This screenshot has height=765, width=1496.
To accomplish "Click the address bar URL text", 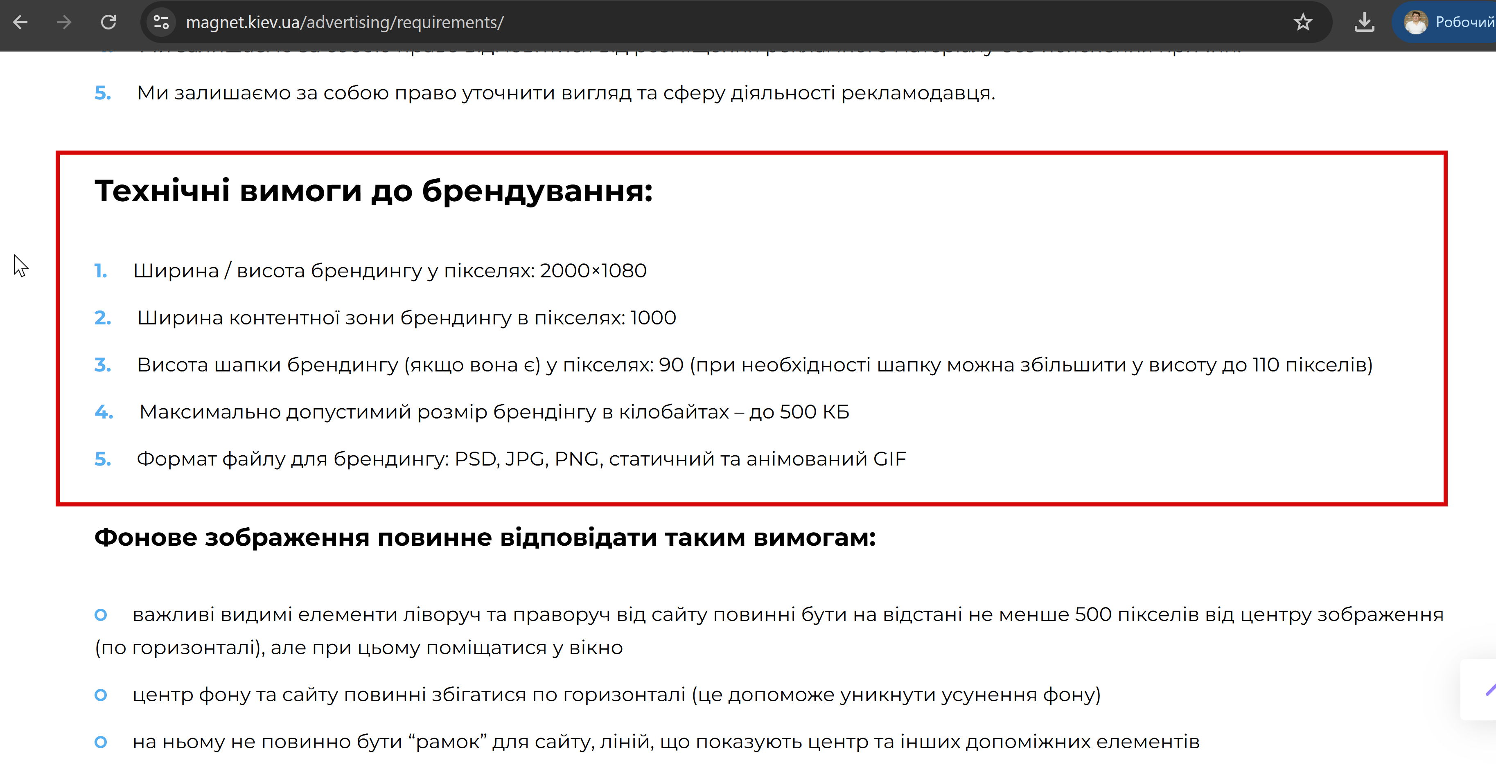I will pyautogui.click(x=344, y=22).
